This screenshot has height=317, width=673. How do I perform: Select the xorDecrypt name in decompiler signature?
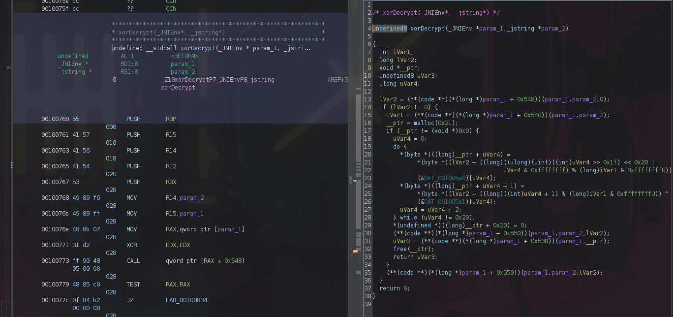(427, 29)
